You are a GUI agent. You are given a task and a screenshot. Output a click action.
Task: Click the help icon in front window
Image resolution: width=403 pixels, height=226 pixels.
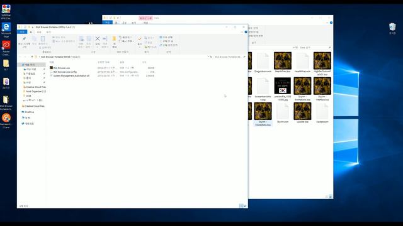[246, 32]
